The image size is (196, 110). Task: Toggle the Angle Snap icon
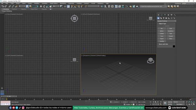click(75, 6)
